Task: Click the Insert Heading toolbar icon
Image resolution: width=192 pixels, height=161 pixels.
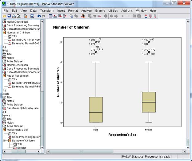Action: (x=146, y=16)
